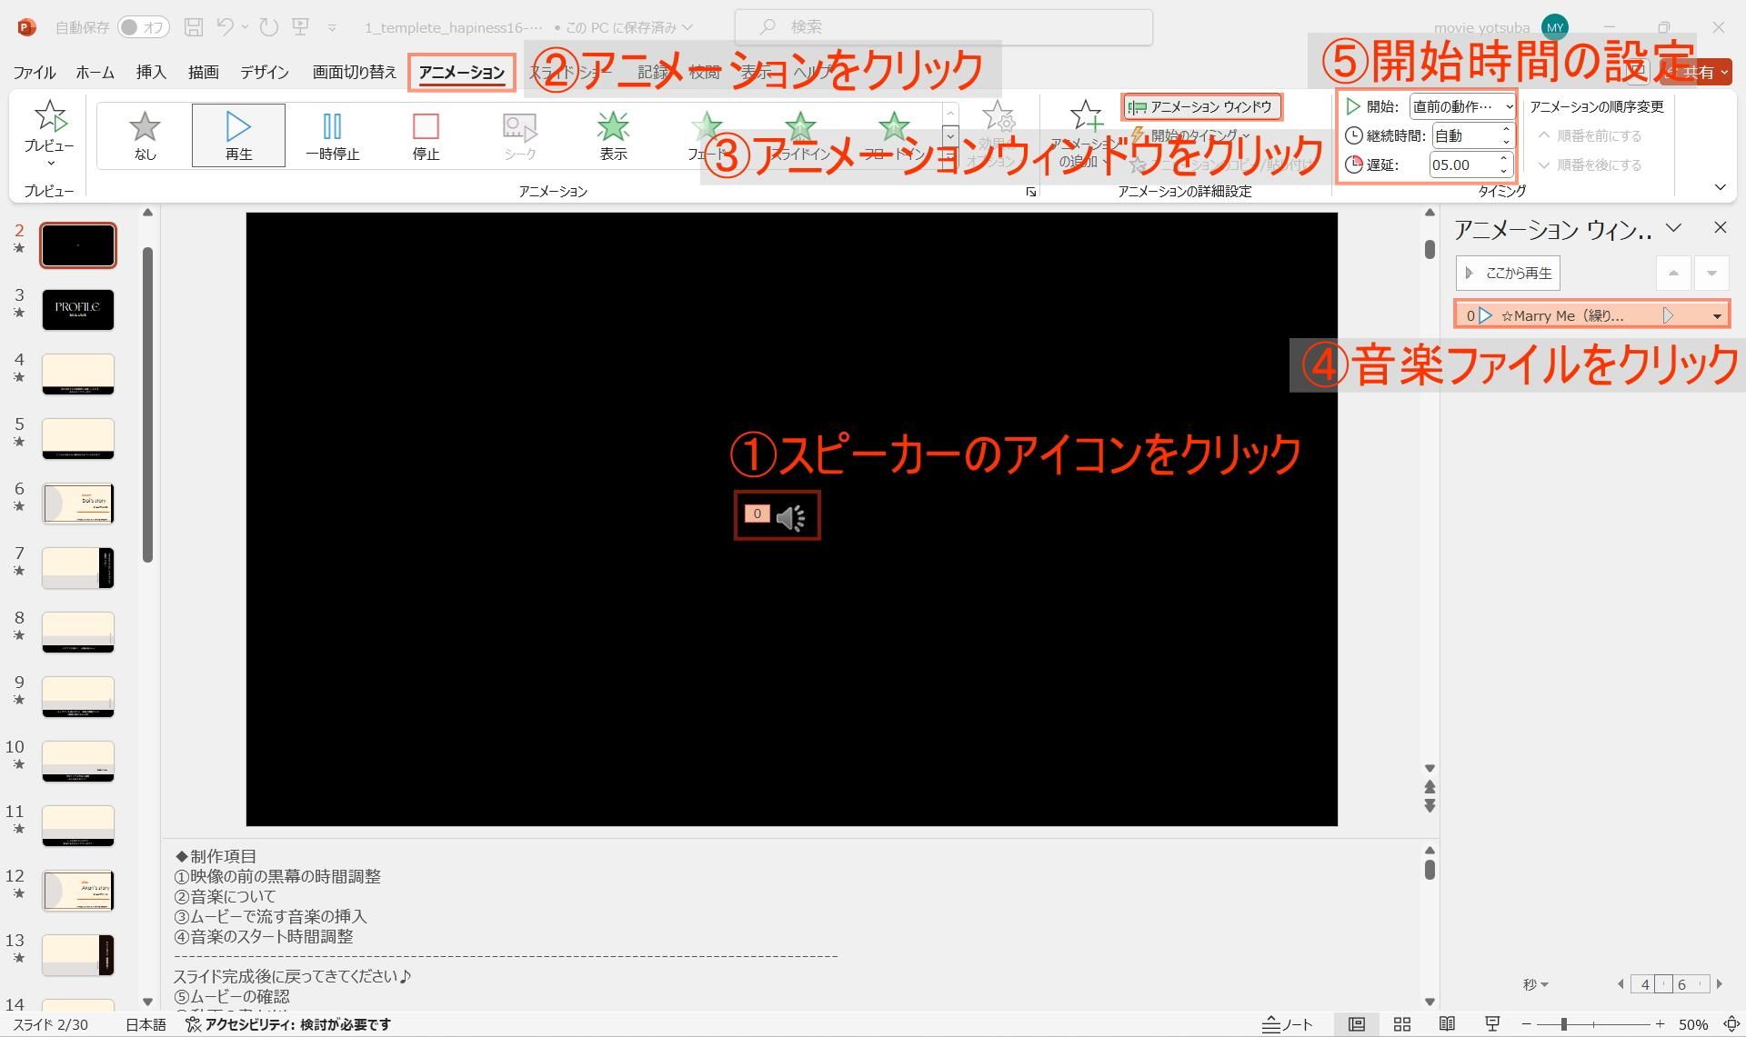The image size is (1746, 1037).
Task: Collapse the ribbon using chevron
Action: click(x=1720, y=188)
